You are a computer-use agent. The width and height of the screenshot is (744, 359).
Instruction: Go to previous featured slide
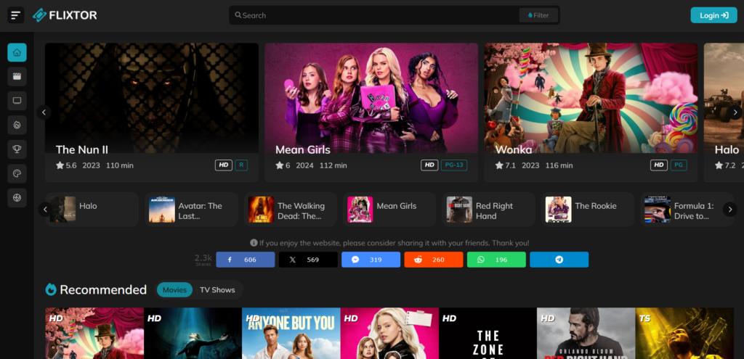(x=44, y=112)
